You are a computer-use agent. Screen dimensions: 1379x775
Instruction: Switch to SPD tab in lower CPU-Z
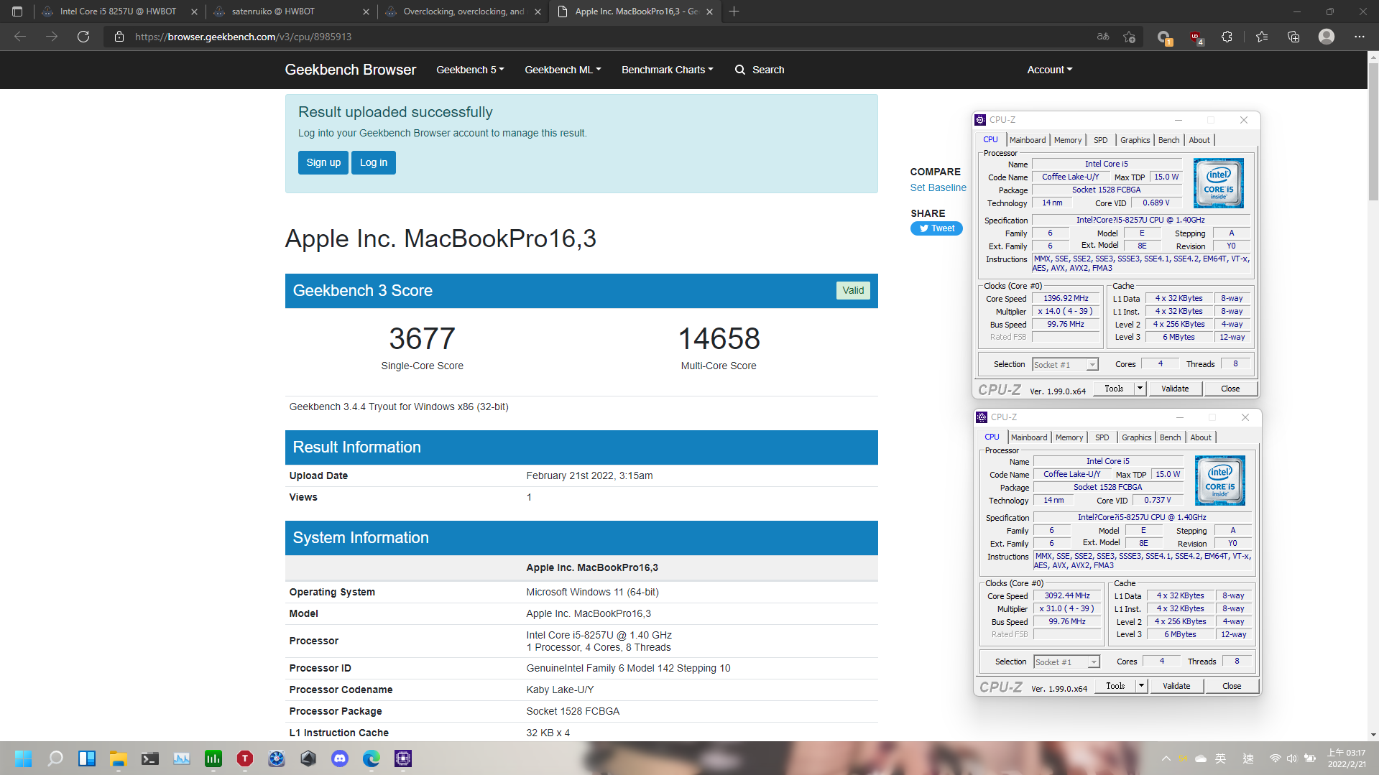pyautogui.click(x=1102, y=437)
